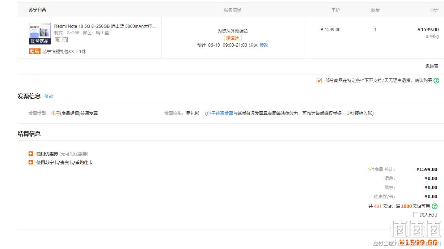Click the 制式：8+256 specification text
The image size is (444, 249).
click(67, 33)
